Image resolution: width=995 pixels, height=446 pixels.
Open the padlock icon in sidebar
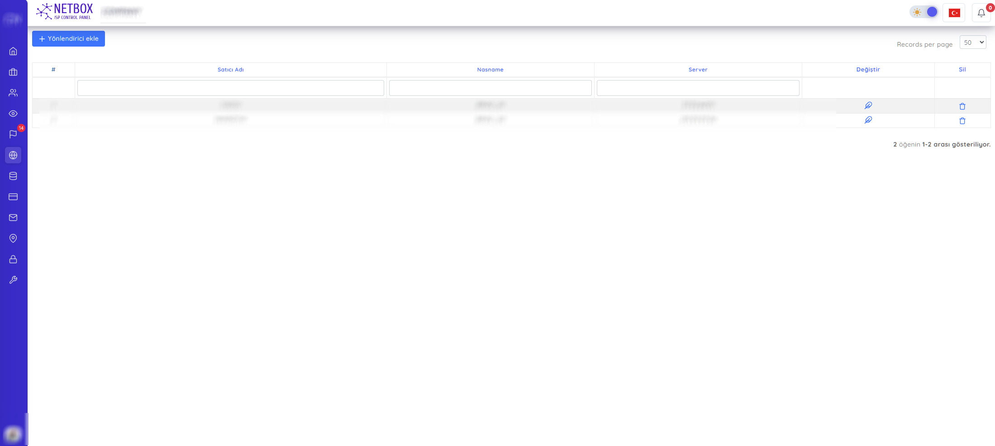[x=13, y=259]
